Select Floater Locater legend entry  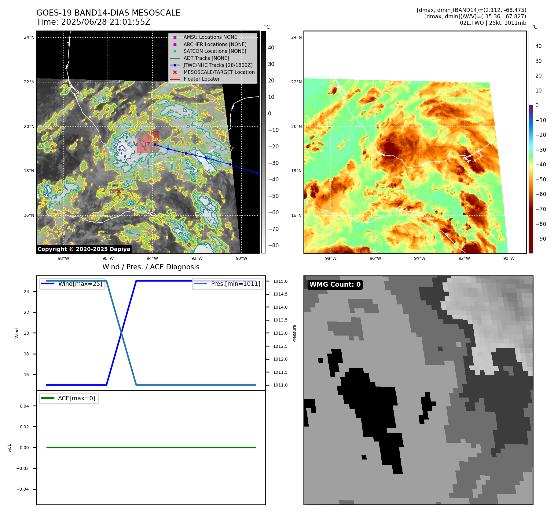coord(195,79)
